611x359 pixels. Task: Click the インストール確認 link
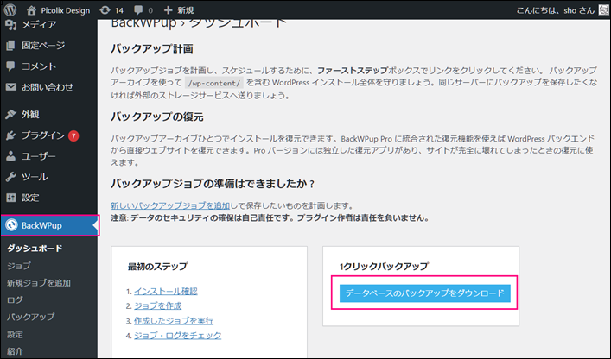[x=166, y=291]
